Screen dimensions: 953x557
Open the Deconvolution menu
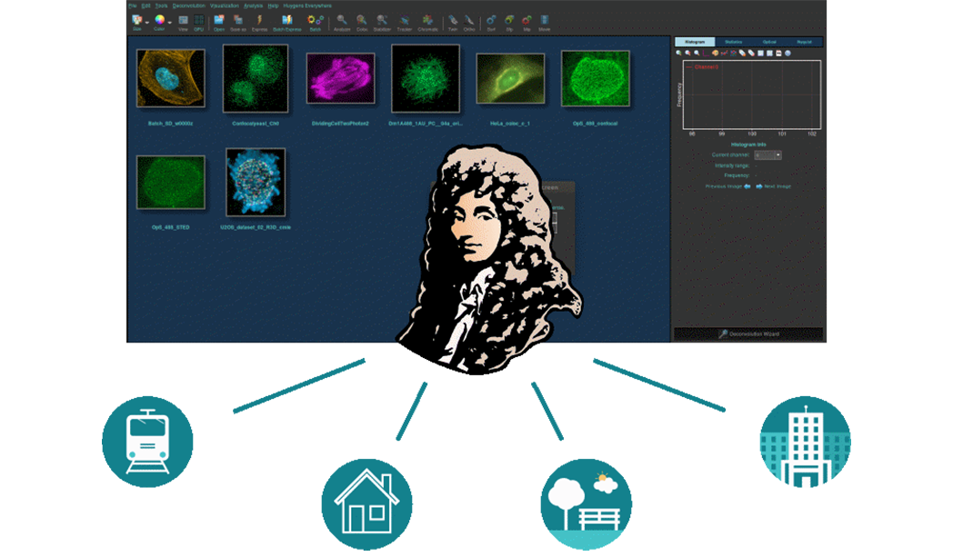[x=189, y=5]
